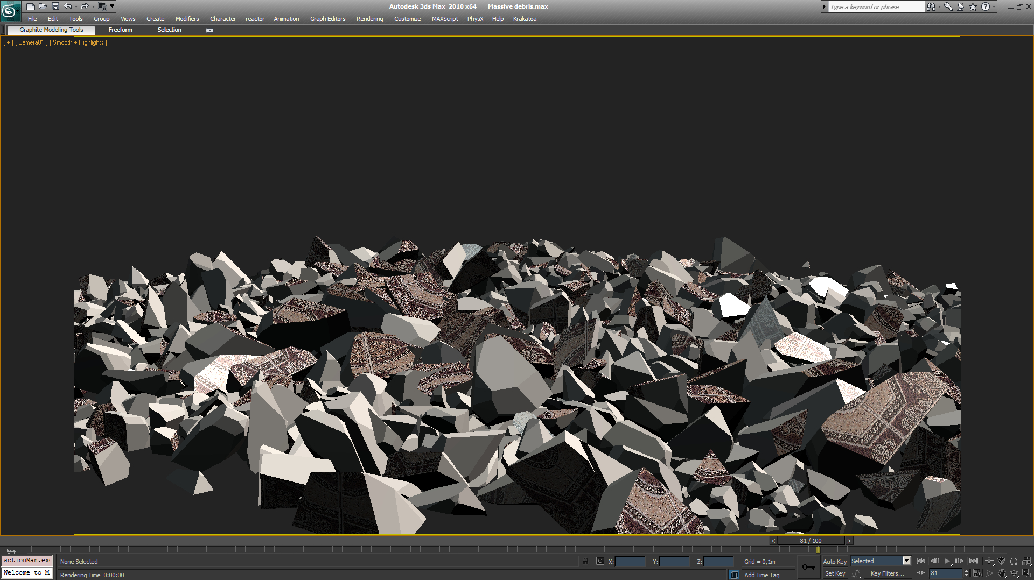Open the Selected key filter dropdown
This screenshot has width=1034, height=581.
pos(906,561)
